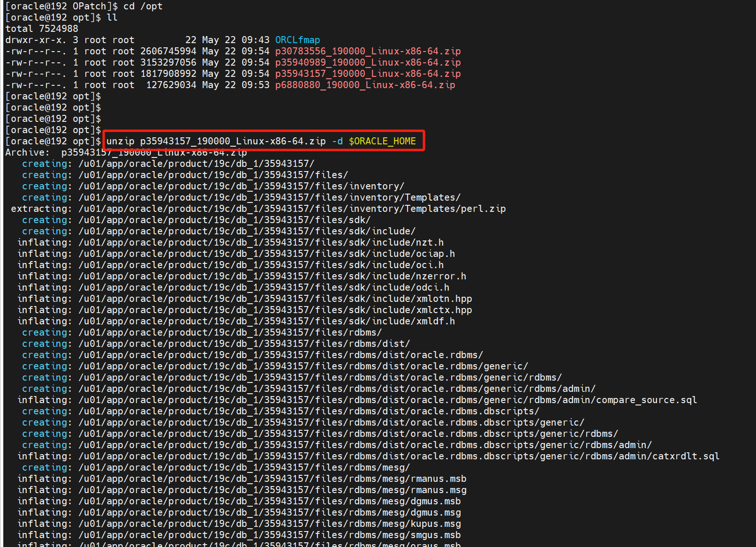Click the -d option in unzip command

pyautogui.click(x=337, y=141)
